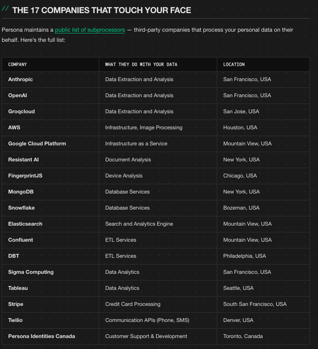Click the page heading about 17 companies

pyautogui.click(x=102, y=10)
